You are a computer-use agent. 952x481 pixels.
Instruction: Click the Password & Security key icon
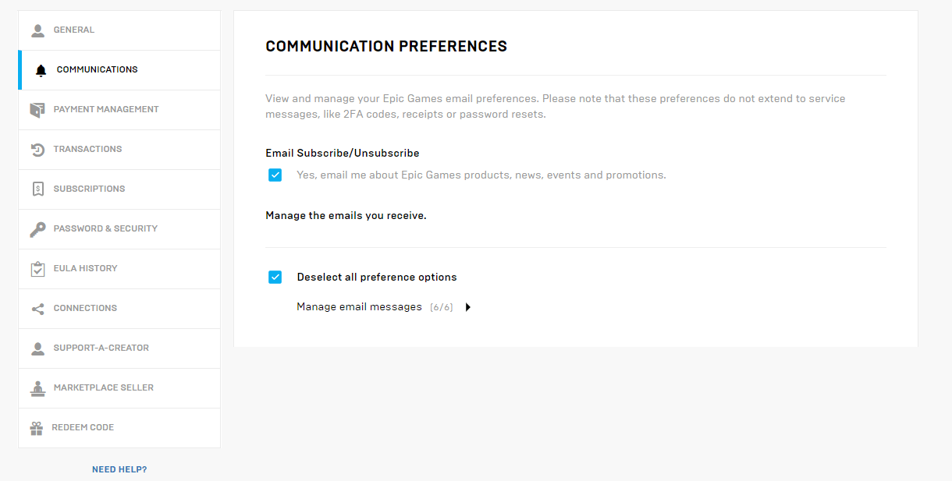(37, 229)
